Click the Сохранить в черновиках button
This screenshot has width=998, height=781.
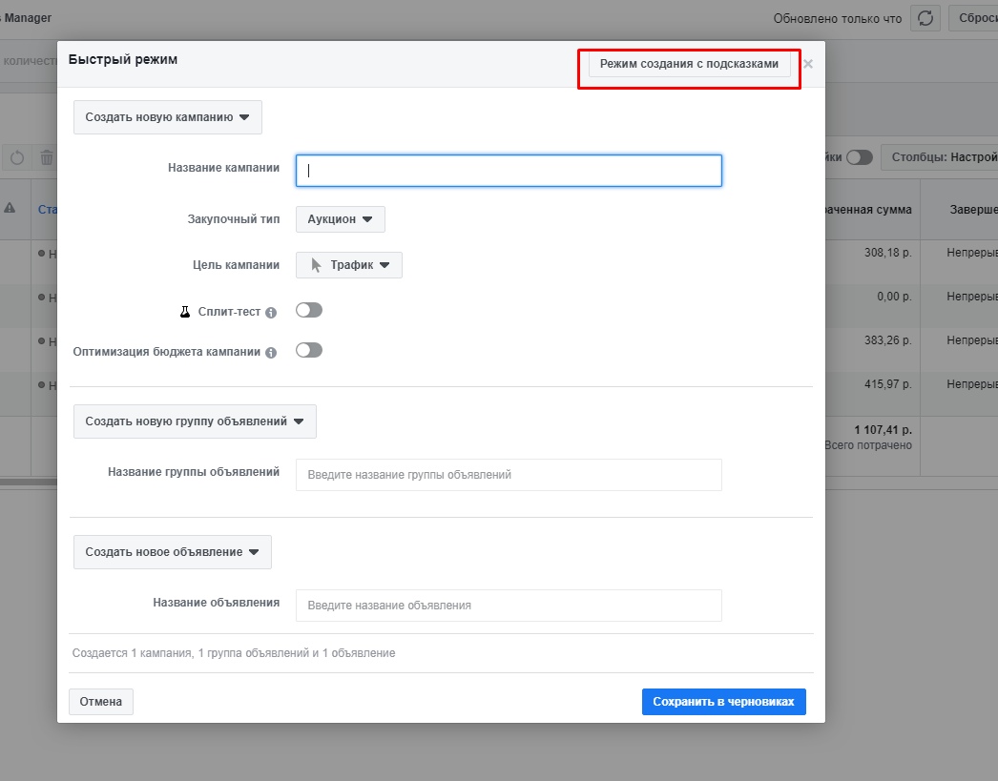(x=723, y=702)
